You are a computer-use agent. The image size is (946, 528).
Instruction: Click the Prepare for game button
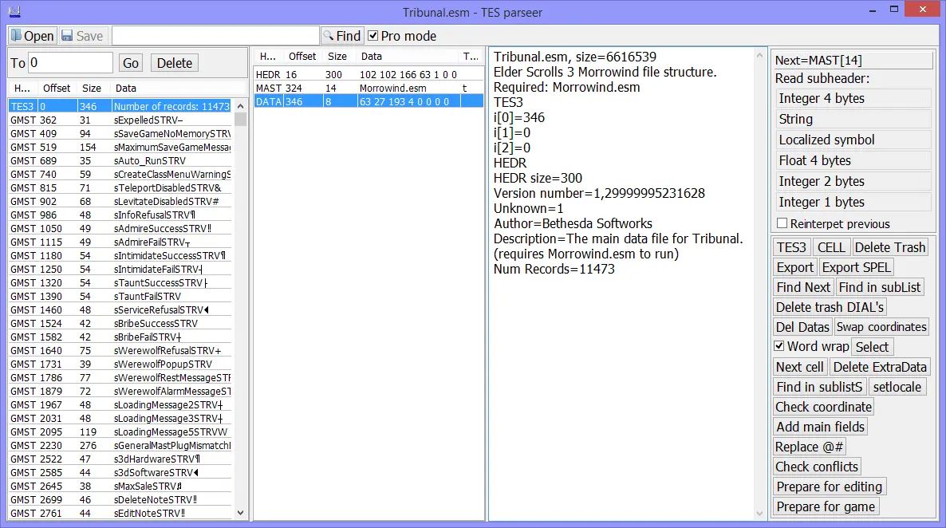click(x=826, y=506)
